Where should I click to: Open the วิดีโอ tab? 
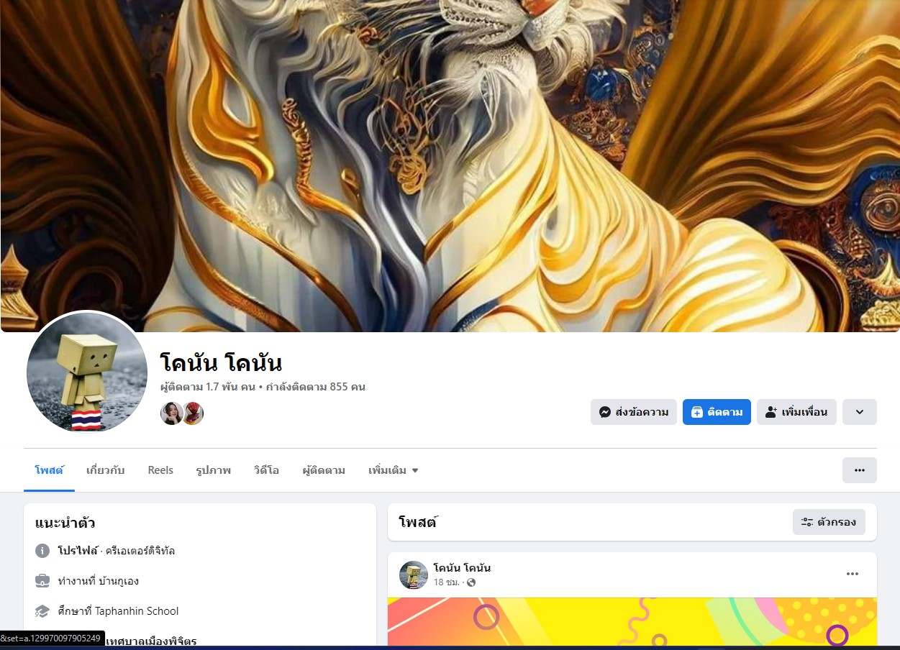266,470
